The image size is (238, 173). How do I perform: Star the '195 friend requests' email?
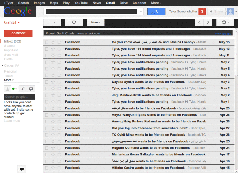click(53, 49)
